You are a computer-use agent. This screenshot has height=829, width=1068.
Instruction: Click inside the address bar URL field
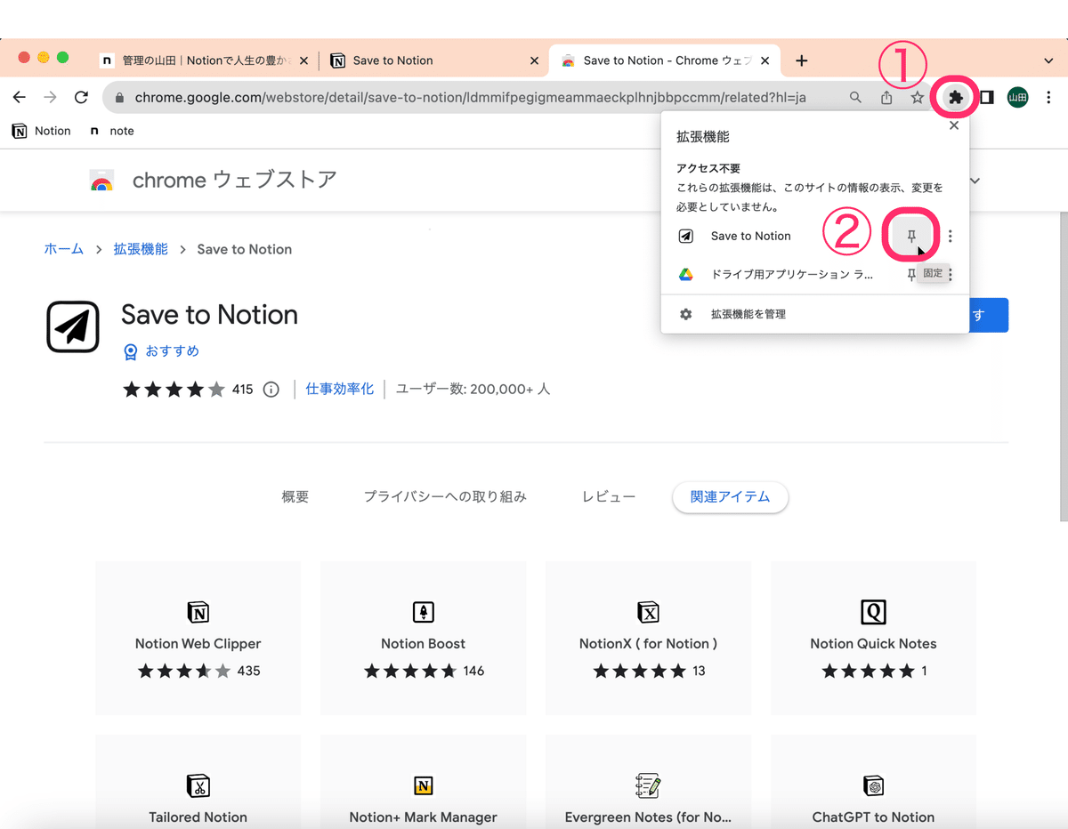(x=445, y=97)
